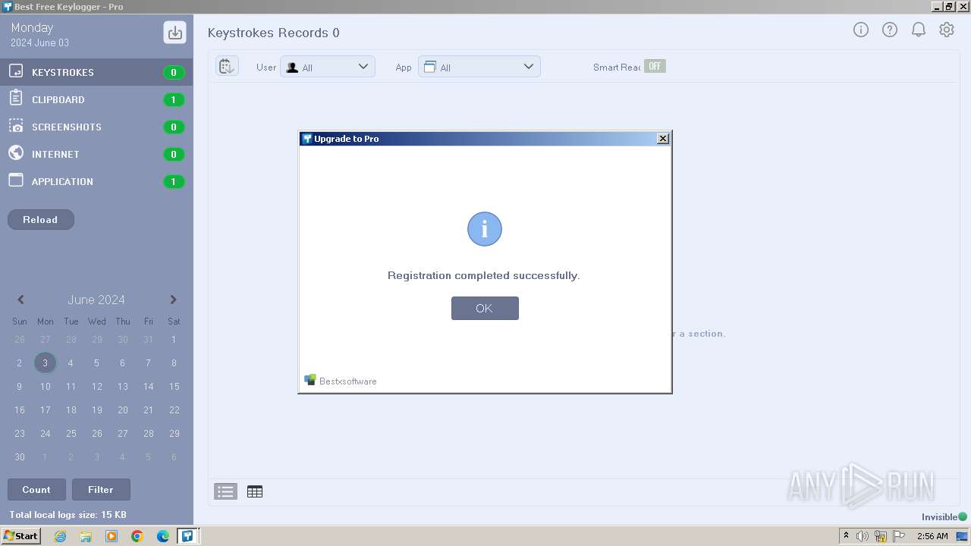
Task: Select June 30 on calendar
Action: pyautogui.click(x=20, y=457)
